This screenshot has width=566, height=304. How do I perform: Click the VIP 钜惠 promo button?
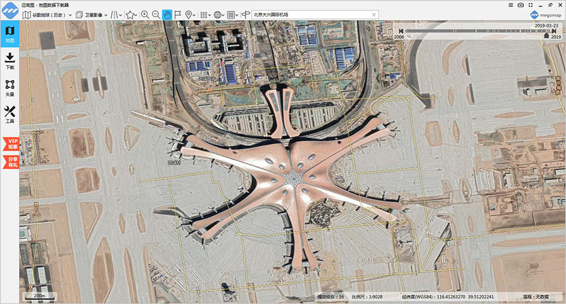coord(11,144)
